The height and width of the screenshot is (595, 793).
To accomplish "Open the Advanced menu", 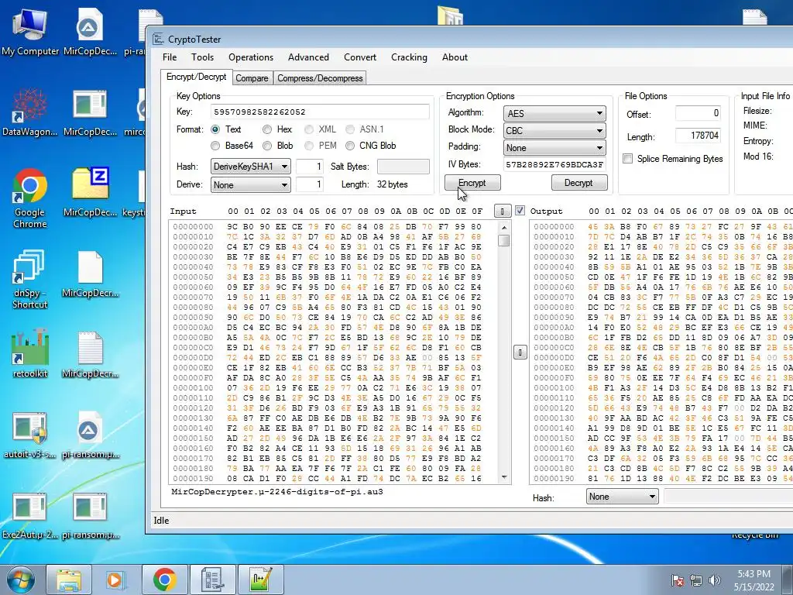I will click(308, 57).
